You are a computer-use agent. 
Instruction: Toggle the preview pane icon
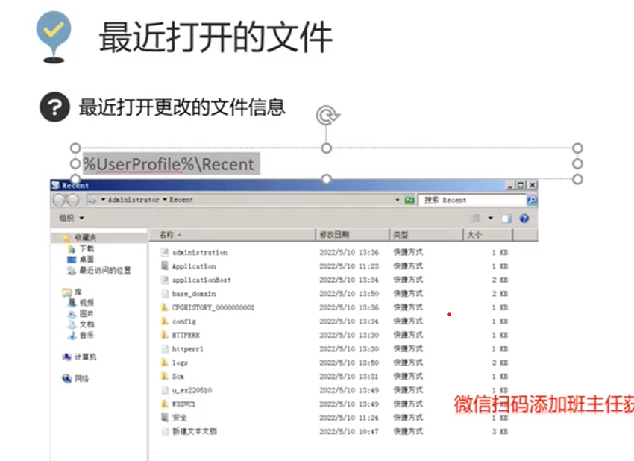point(506,219)
